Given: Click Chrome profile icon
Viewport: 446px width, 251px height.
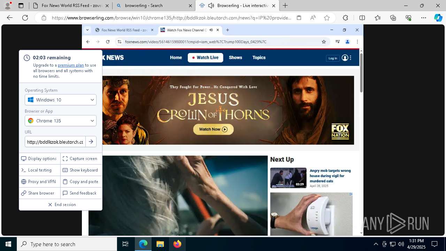Looking at the screenshot, I should [347, 42].
